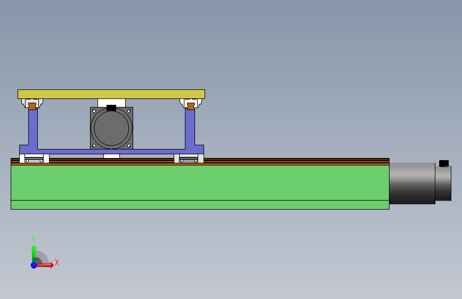Viewport: 462px width, 299px height.
Task: Select the white block between plate and motor
Action: tap(112, 103)
